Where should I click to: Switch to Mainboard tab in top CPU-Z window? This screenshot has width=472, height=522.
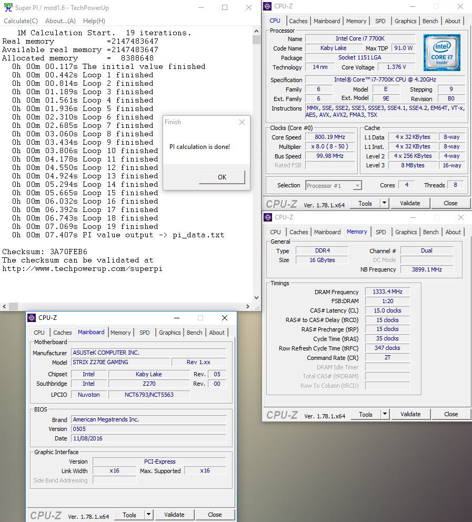pos(327,21)
